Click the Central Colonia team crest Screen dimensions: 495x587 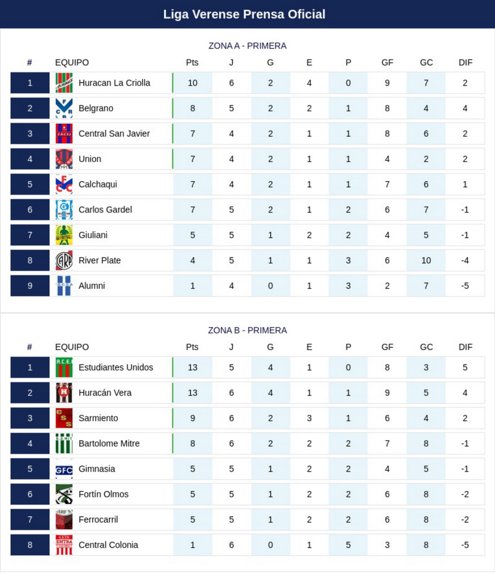pos(64,545)
